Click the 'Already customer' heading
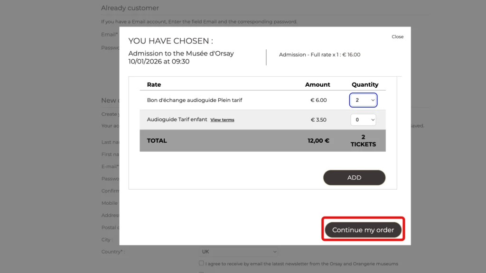Viewport: 486px width, 273px height. [130, 8]
